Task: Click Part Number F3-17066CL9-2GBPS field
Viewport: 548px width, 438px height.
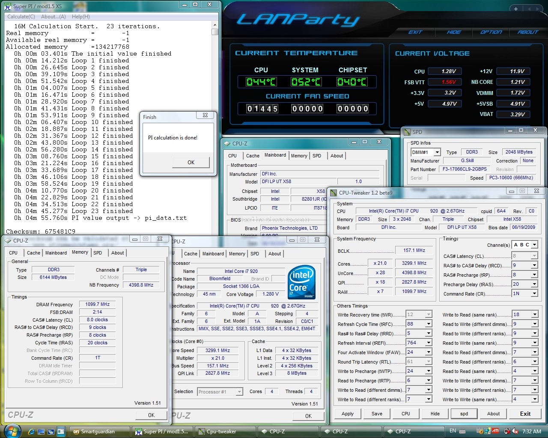Action: (x=465, y=169)
